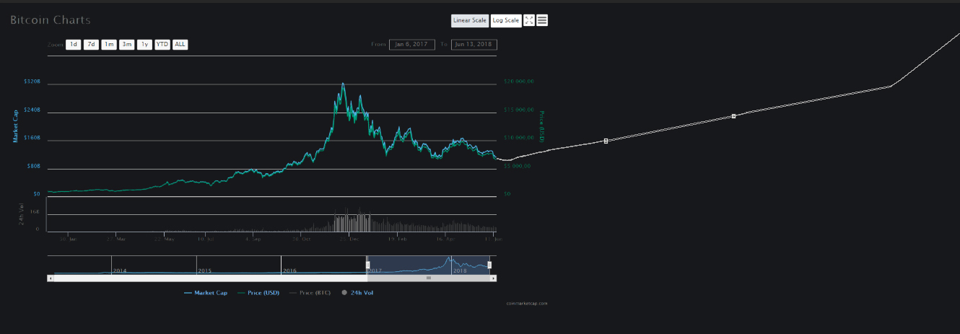Click the $10,000.00 price axis label

[518, 138]
